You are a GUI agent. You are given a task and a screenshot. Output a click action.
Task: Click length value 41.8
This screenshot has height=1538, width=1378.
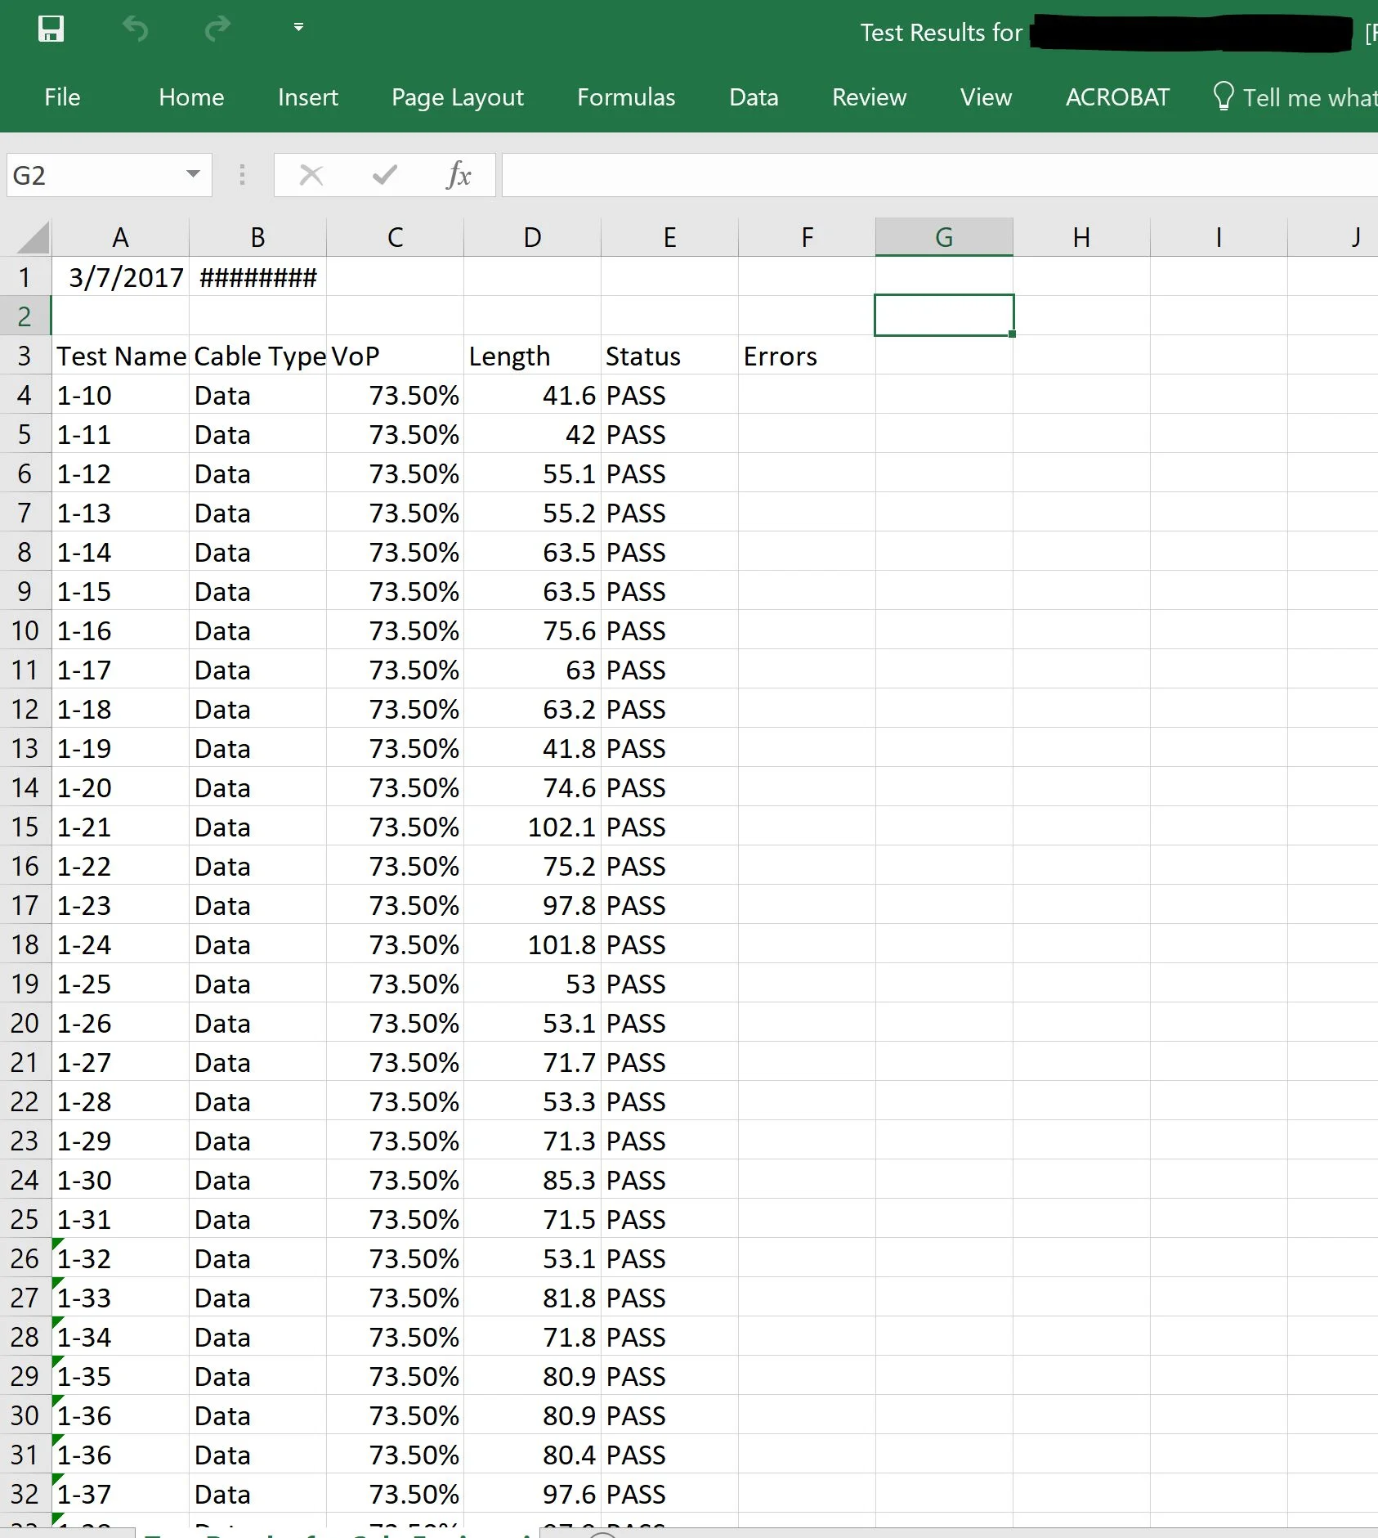pyautogui.click(x=532, y=748)
